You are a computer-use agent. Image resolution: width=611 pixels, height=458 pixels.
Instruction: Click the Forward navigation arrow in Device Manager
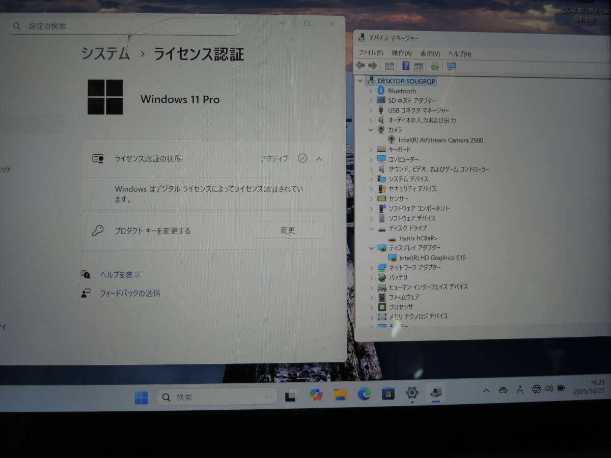tap(373, 66)
